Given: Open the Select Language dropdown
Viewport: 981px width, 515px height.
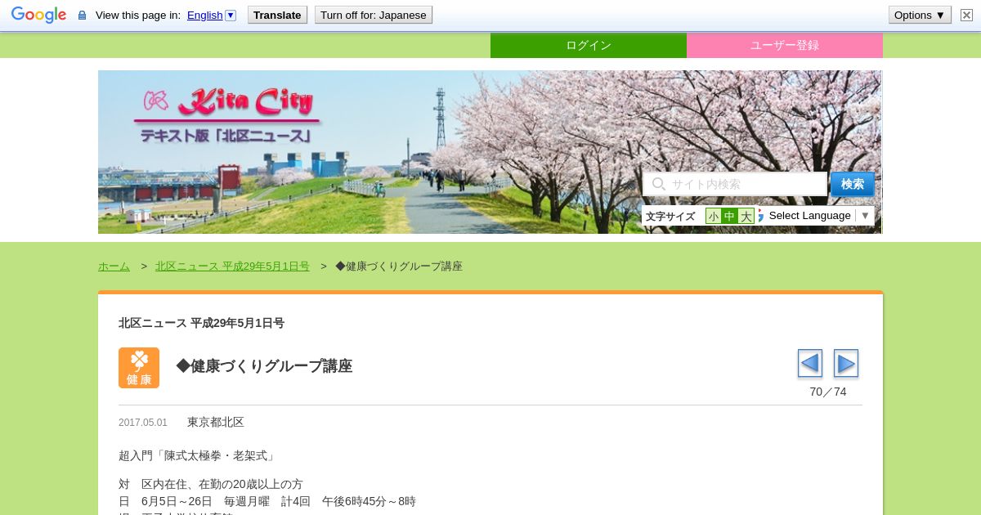Looking at the screenshot, I should 820,216.
